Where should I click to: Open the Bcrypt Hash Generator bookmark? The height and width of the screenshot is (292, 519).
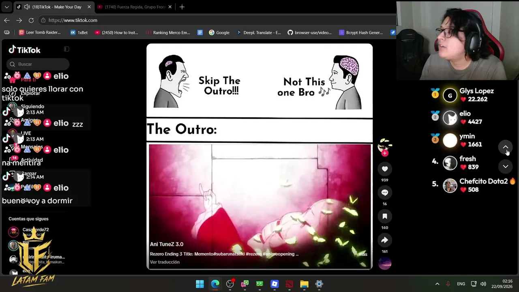point(361,32)
